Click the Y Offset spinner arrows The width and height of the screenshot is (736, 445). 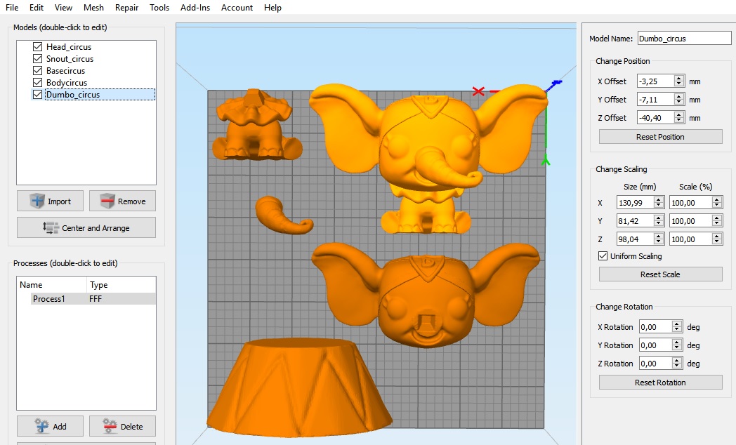tap(679, 100)
